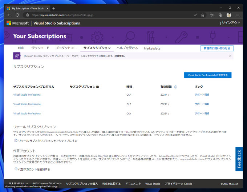Open the Feedback side panel
Viewport: 247px width, 192px height.
(239, 159)
